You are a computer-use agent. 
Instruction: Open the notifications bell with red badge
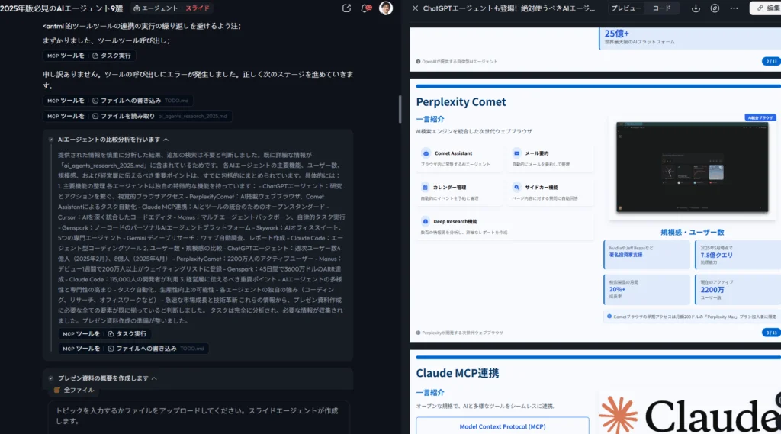pos(366,8)
